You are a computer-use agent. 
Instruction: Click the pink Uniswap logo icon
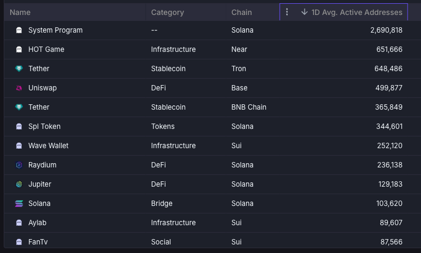point(19,88)
